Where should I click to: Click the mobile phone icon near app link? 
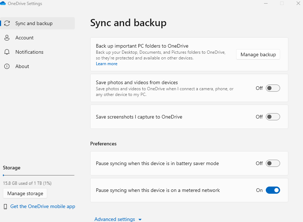point(5,207)
